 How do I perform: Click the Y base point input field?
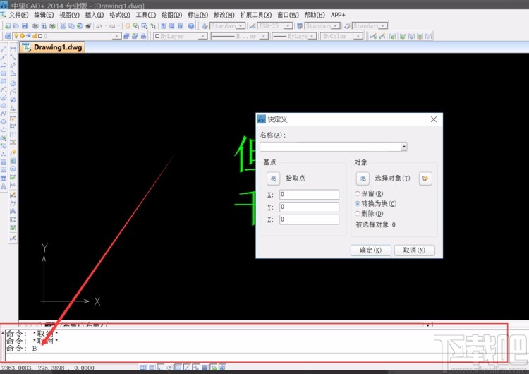[x=309, y=207]
